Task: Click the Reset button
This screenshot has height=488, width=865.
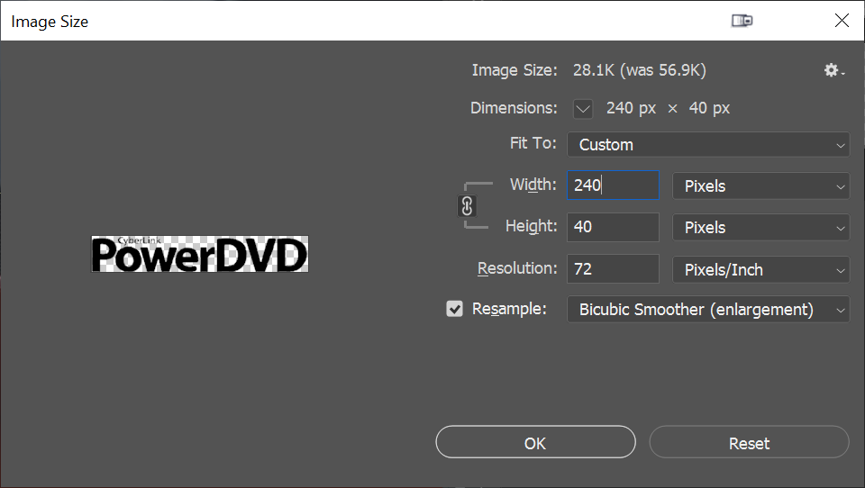Action: tap(749, 442)
